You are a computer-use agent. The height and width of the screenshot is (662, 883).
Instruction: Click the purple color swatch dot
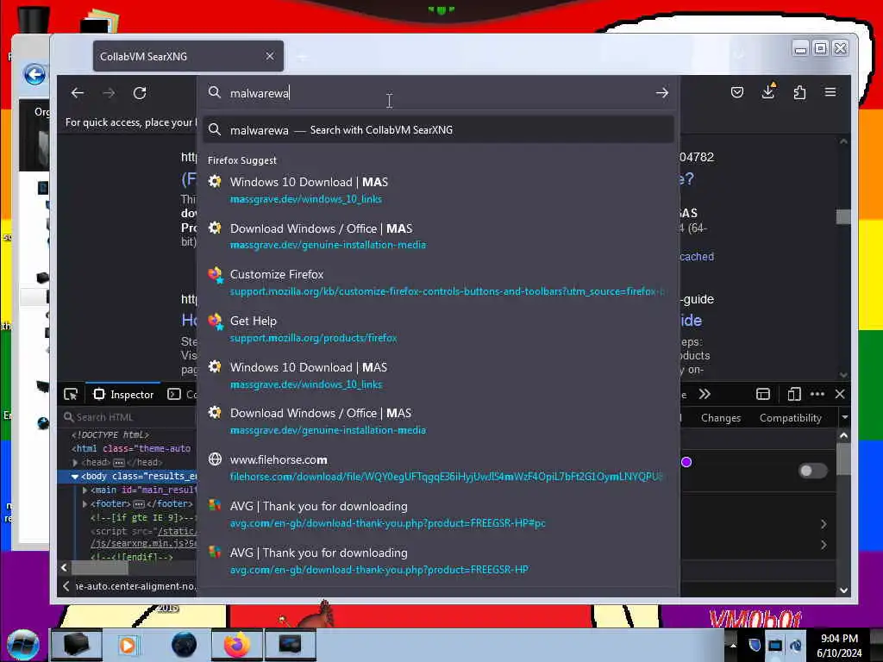(686, 462)
